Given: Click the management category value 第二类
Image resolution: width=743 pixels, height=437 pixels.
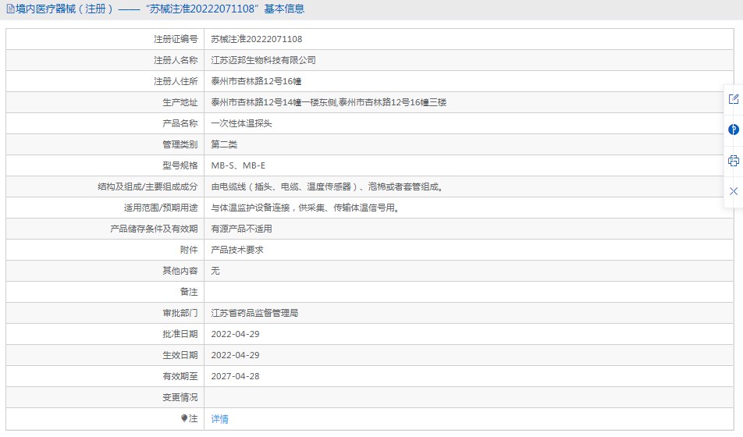Looking at the screenshot, I should [x=224, y=144].
